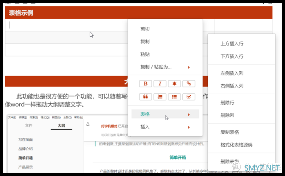Click the hyperlink chain icon

[189, 83]
